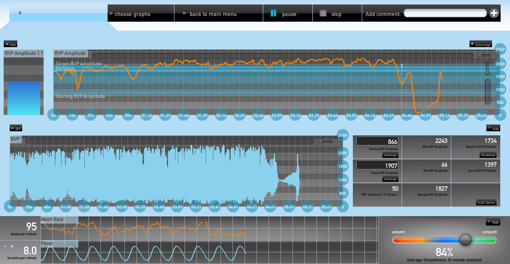The image size is (510, 264).
Task: Hide the Average Smoothness panel
Action: tap(493, 222)
